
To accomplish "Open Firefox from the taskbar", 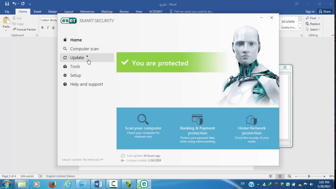I will coord(52,184).
